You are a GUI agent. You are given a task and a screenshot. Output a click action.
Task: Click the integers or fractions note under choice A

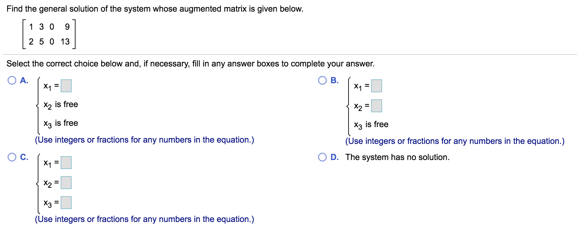point(144,140)
